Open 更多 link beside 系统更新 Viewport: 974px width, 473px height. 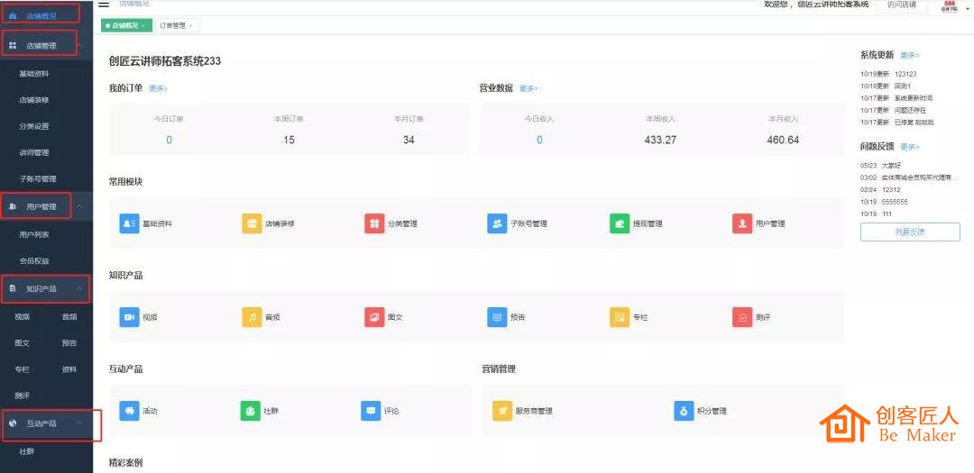[909, 55]
